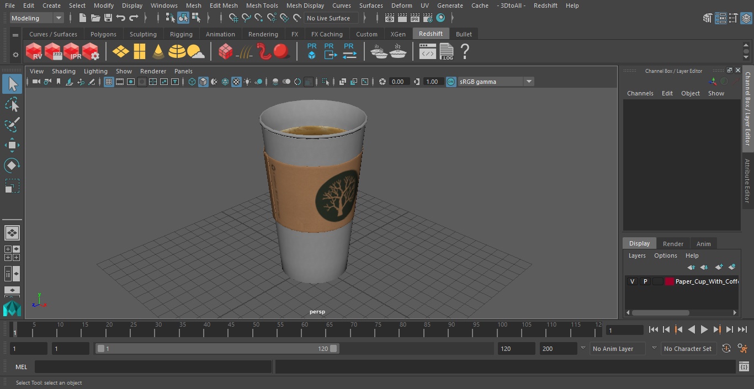Open the Modeling menu set dropdown
Viewport: 754px width, 389px height.
click(x=37, y=18)
